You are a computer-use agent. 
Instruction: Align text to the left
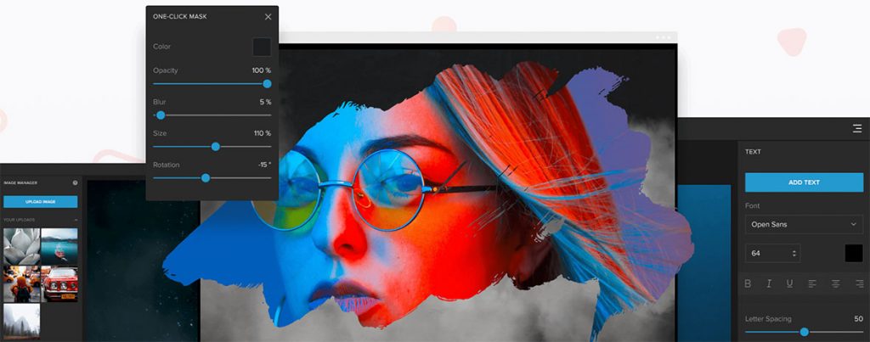(812, 283)
